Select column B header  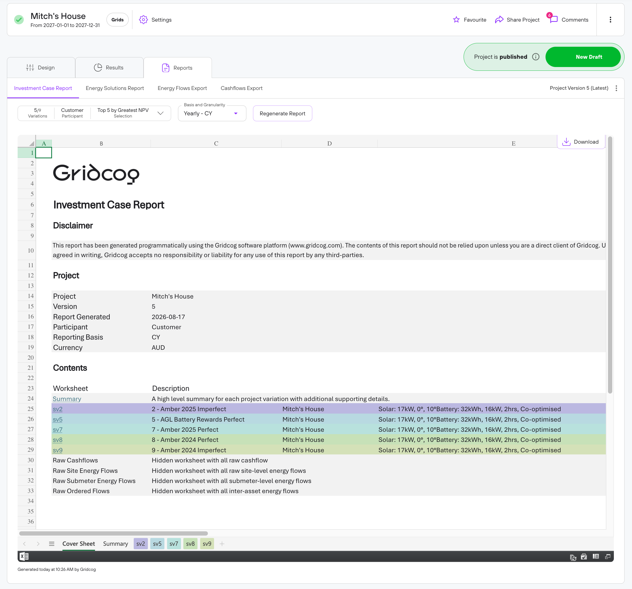pyautogui.click(x=101, y=143)
